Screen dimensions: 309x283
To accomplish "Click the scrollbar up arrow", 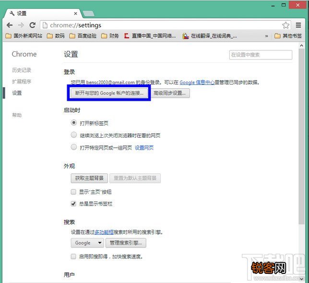I will pos(301,46).
